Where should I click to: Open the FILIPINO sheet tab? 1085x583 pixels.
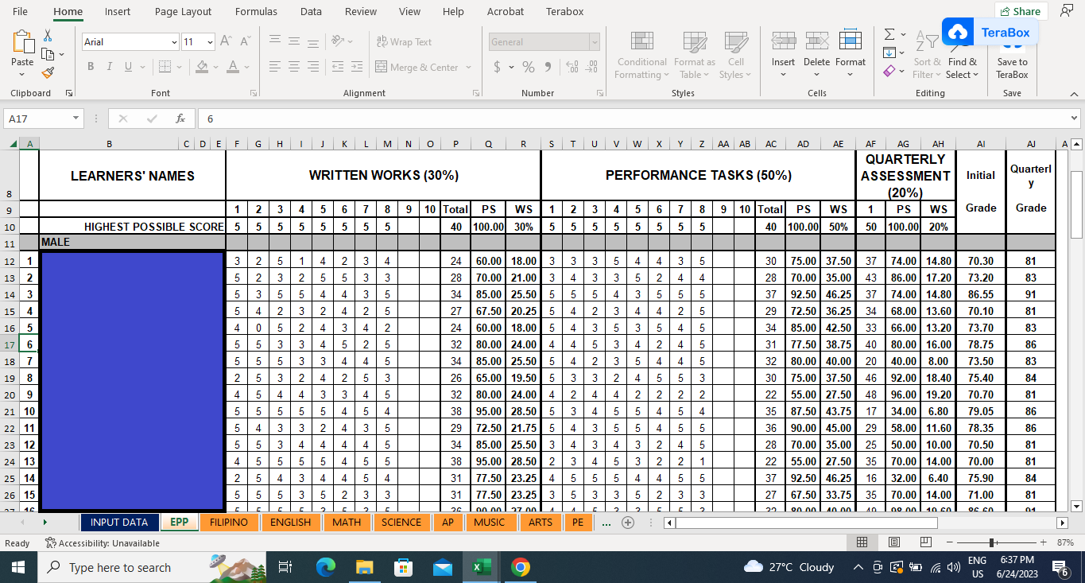(x=229, y=523)
